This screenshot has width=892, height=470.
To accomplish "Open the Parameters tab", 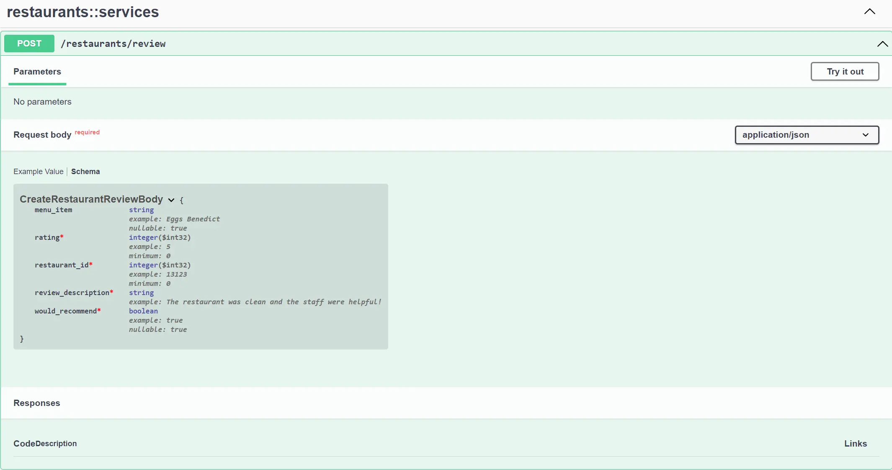I will coord(37,71).
